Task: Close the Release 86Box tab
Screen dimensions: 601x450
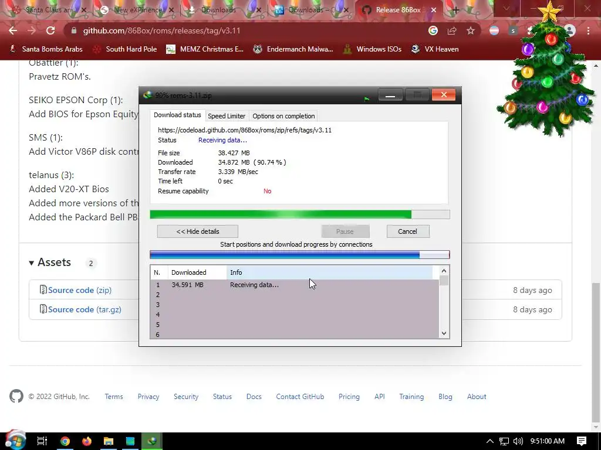Action: click(x=434, y=10)
